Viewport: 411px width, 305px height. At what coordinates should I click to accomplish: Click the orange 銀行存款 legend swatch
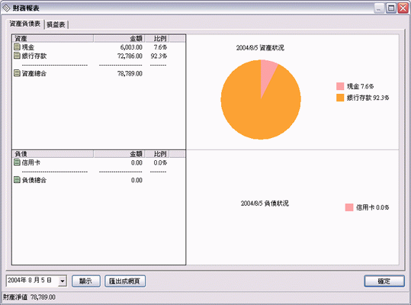pyautogui.click(x=340, y=98)
